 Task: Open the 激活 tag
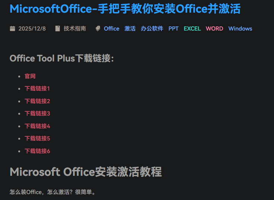click(130, 29)
